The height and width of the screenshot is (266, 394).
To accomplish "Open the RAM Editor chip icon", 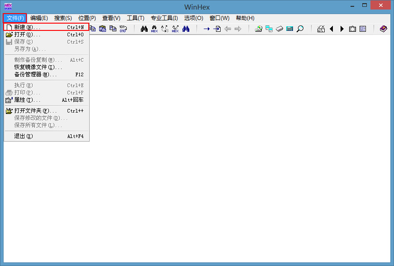I will 279,29.
